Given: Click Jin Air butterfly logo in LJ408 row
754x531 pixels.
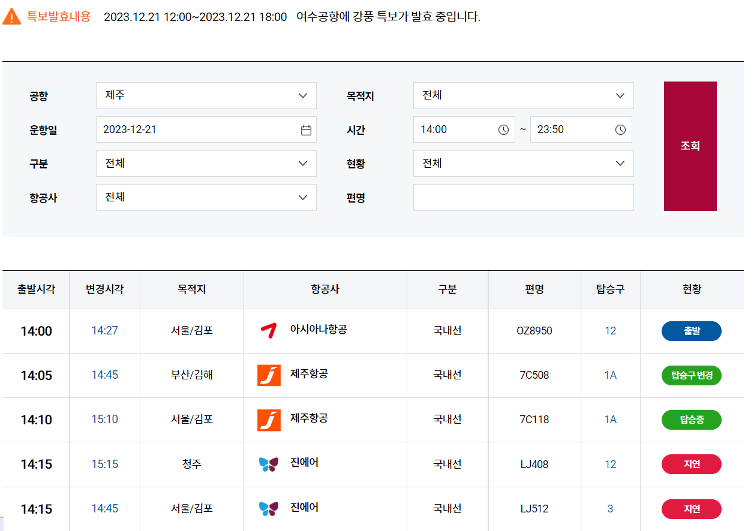Looking at the screenshot, I should tap(269, 464).
